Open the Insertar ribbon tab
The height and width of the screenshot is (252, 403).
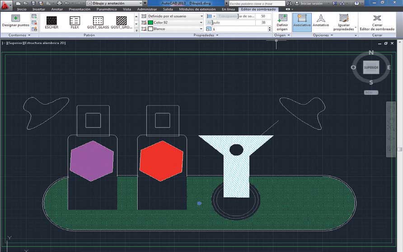(38, 9)
